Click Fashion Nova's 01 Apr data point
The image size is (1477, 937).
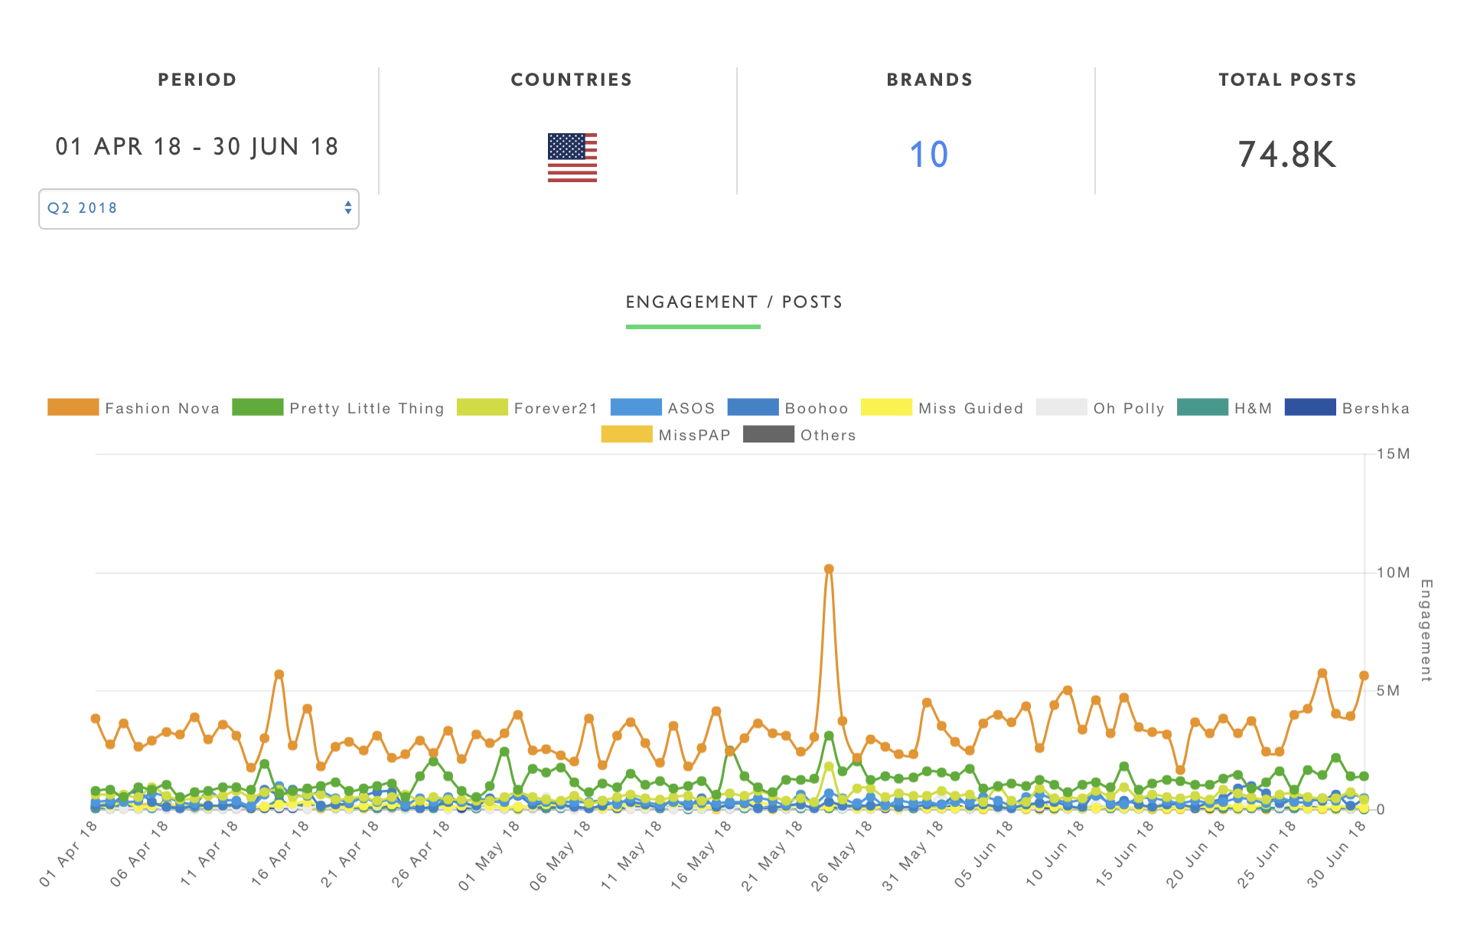96,719
